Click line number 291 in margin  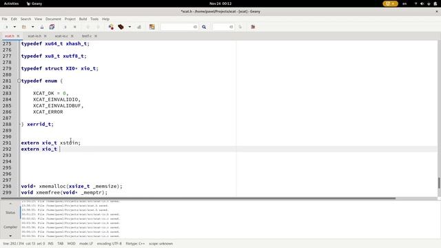point(7,143)
